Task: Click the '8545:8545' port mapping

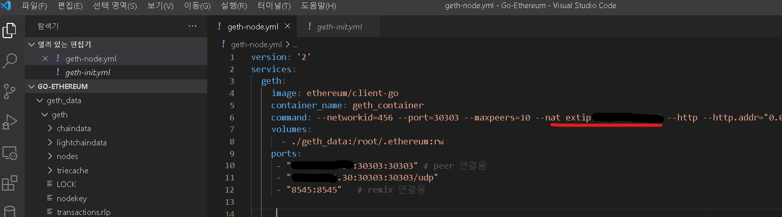Action: click(x=313, y=190)
